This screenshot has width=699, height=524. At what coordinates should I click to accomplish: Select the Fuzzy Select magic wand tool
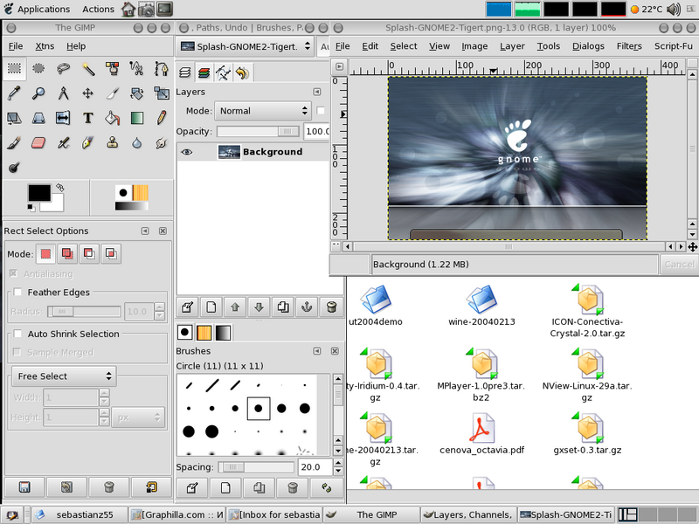click(x=88, y=68)
